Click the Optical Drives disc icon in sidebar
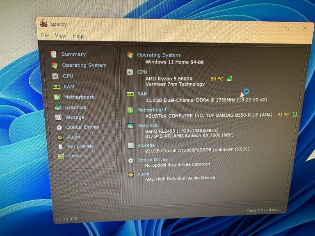Viewport: 315px width, 236px height. coord(59,127)
